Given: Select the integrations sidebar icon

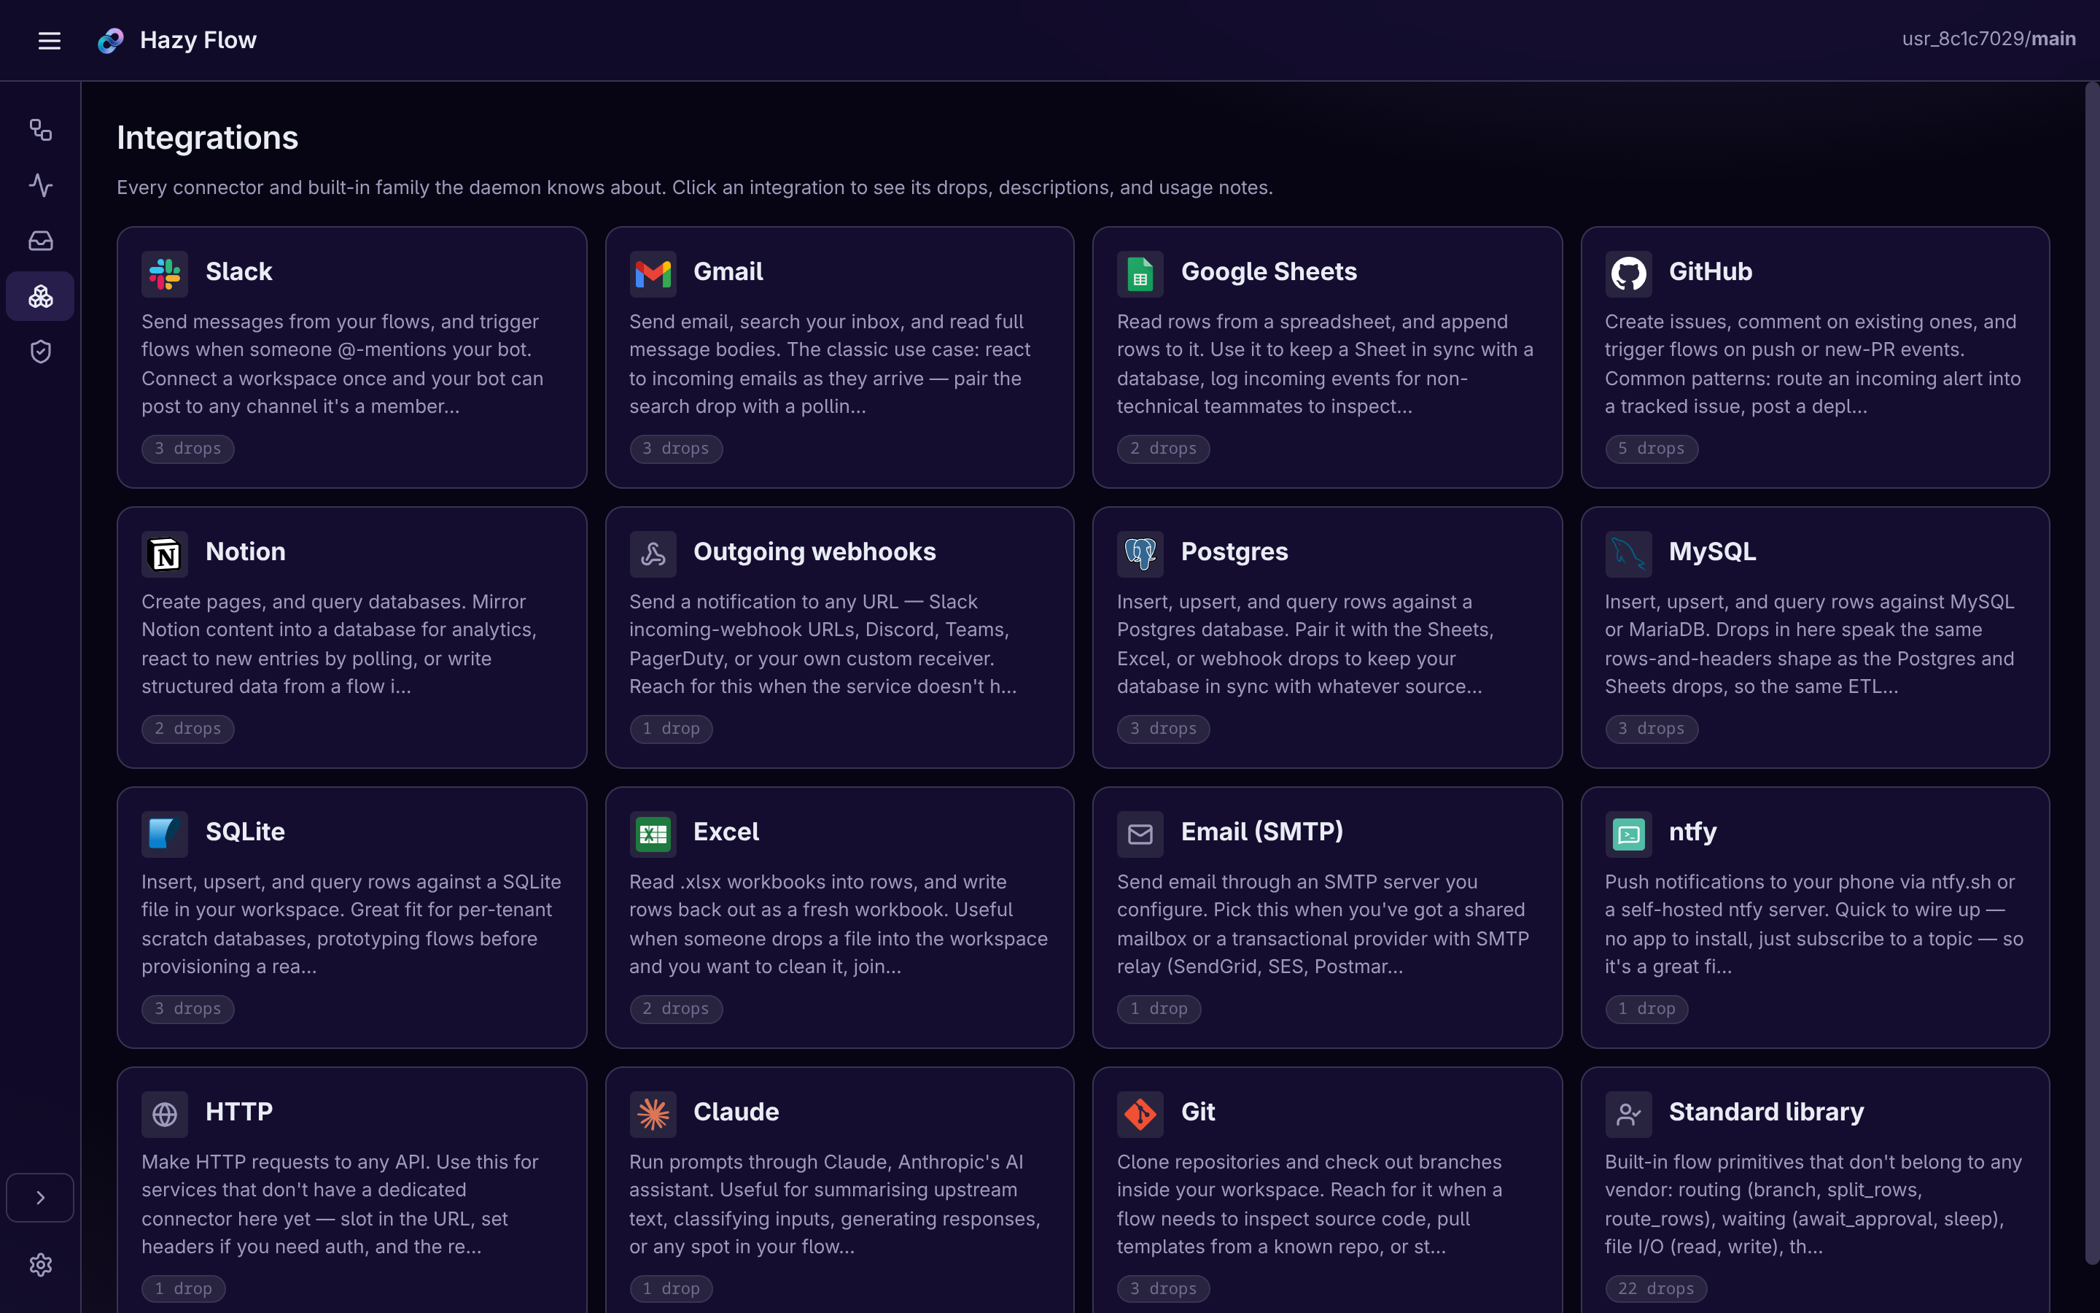Looking at the screenshot, I should coord(41,296).
